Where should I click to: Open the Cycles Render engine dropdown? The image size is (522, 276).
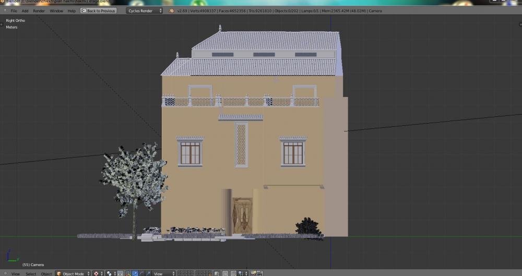[144, 10]
